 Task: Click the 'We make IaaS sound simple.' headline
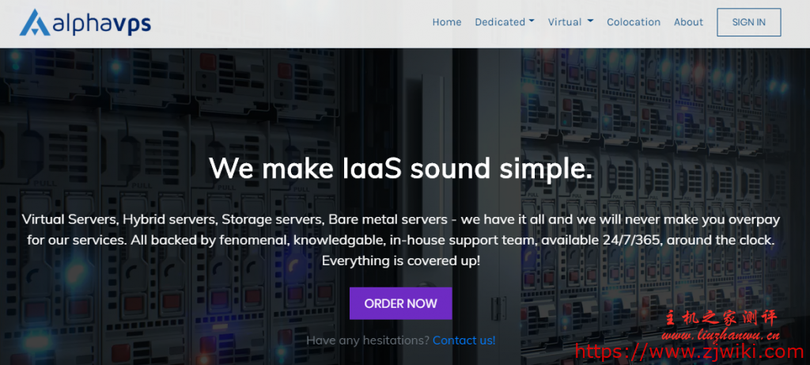click(x=400, y=168)
